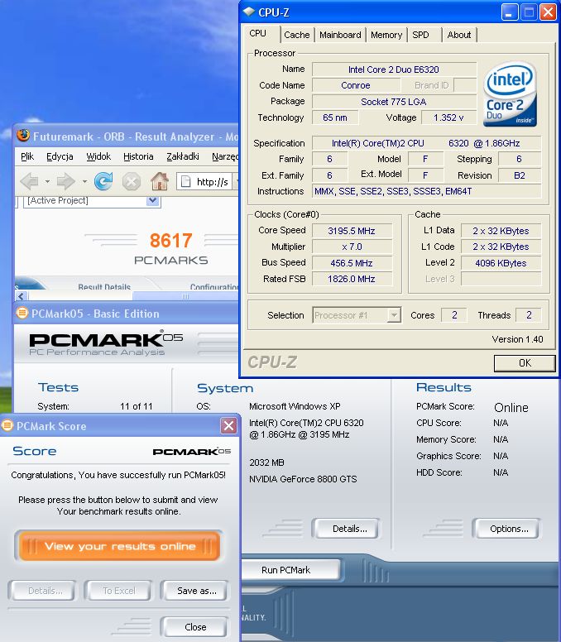Image resolution: width=561 pixels, height=642 pixels.
Task: Open the About tab in CPU-Z
Action: click(459, 35)
